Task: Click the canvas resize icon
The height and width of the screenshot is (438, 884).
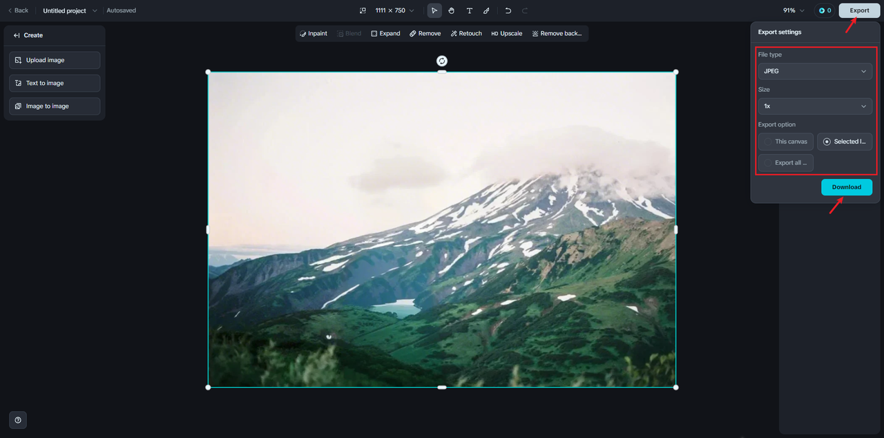Action: click(363, 10)
